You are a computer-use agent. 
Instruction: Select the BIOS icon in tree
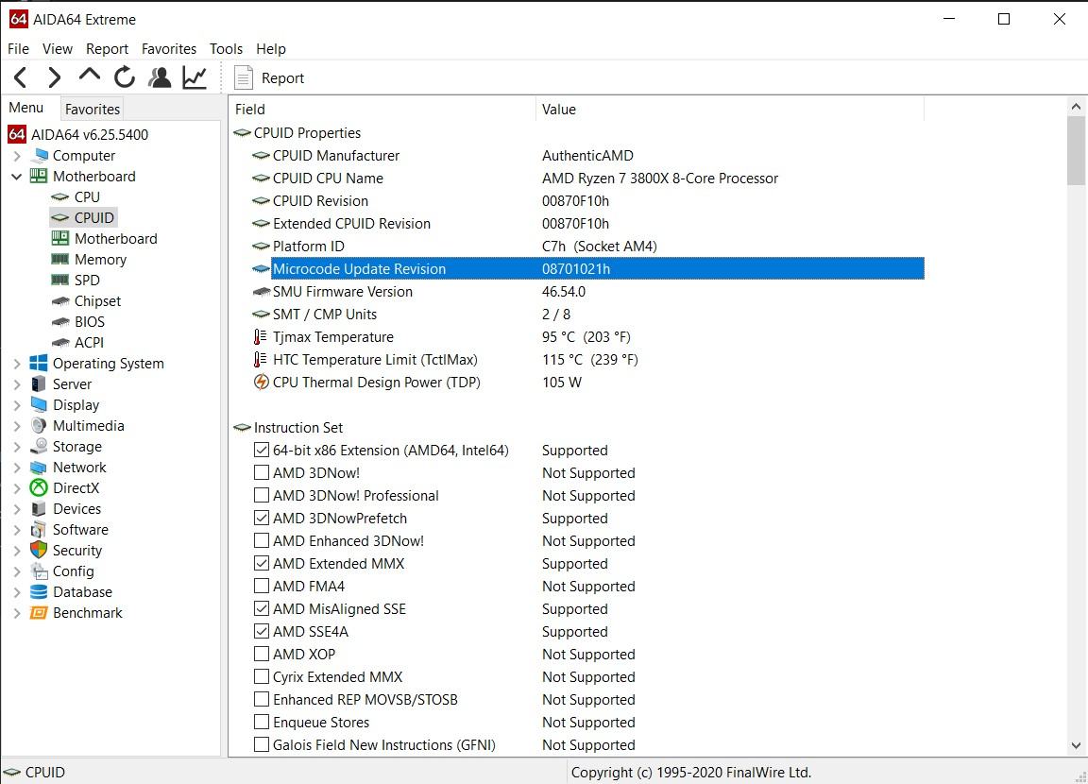tap(61, 322)
